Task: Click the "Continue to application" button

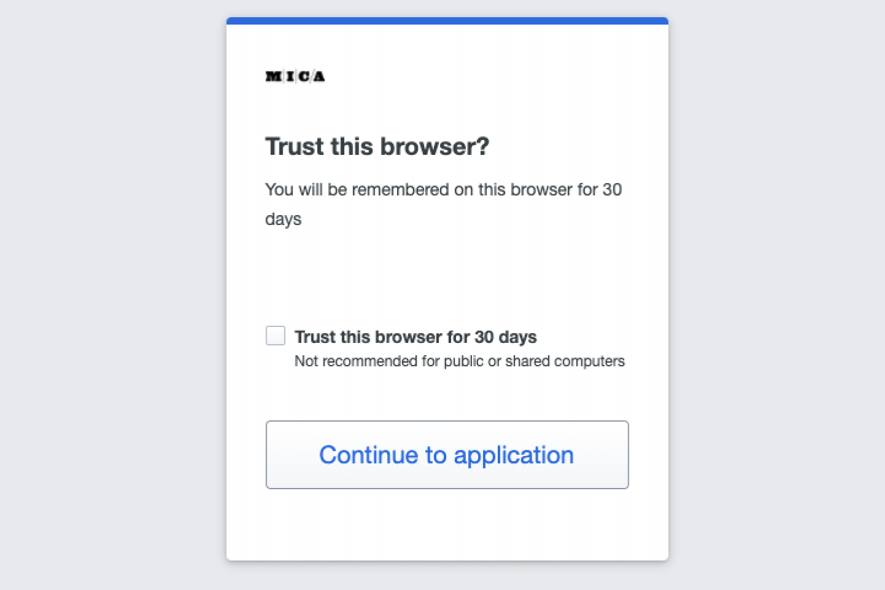Action: point(447,455)
